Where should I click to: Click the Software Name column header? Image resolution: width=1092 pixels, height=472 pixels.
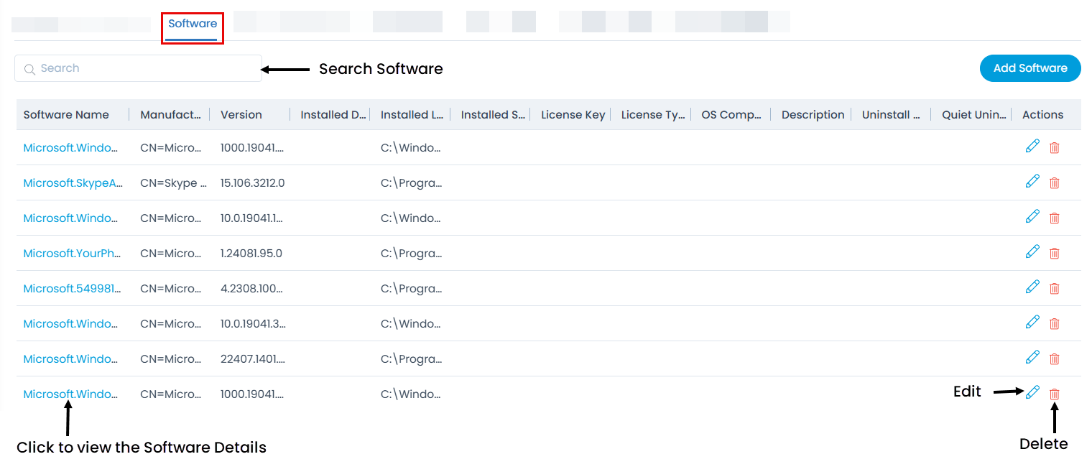click(65, 114)
